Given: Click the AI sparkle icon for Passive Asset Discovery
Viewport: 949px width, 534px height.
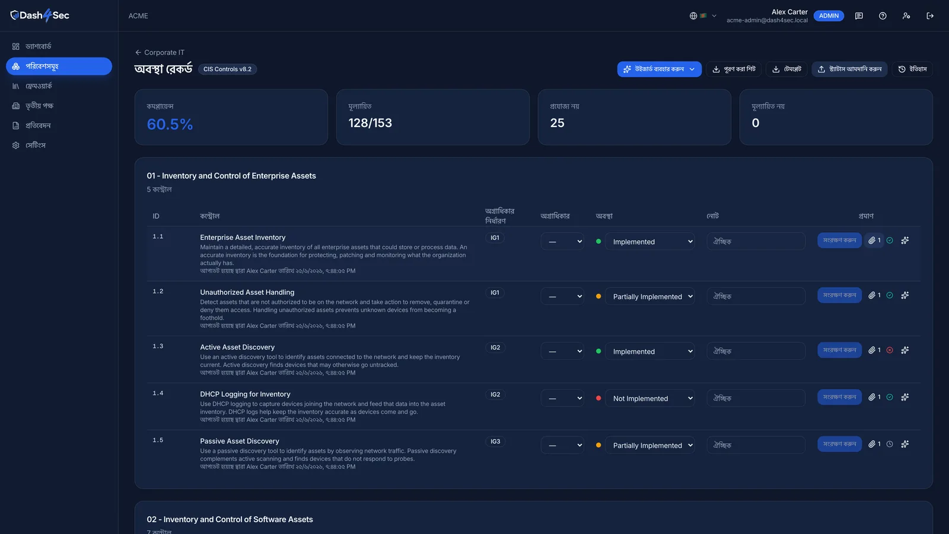Looking at the screenshot, I should pos(905,444).
